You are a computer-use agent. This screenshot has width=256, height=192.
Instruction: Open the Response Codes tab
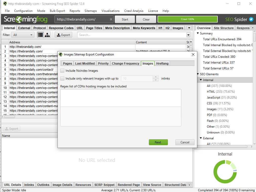(61, 28)
